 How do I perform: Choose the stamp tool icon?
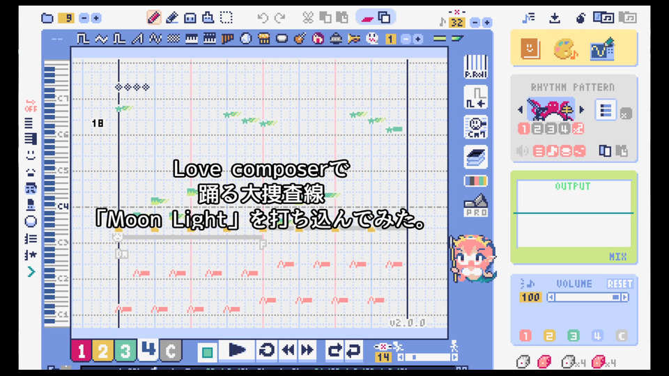[x=208, y=17]
